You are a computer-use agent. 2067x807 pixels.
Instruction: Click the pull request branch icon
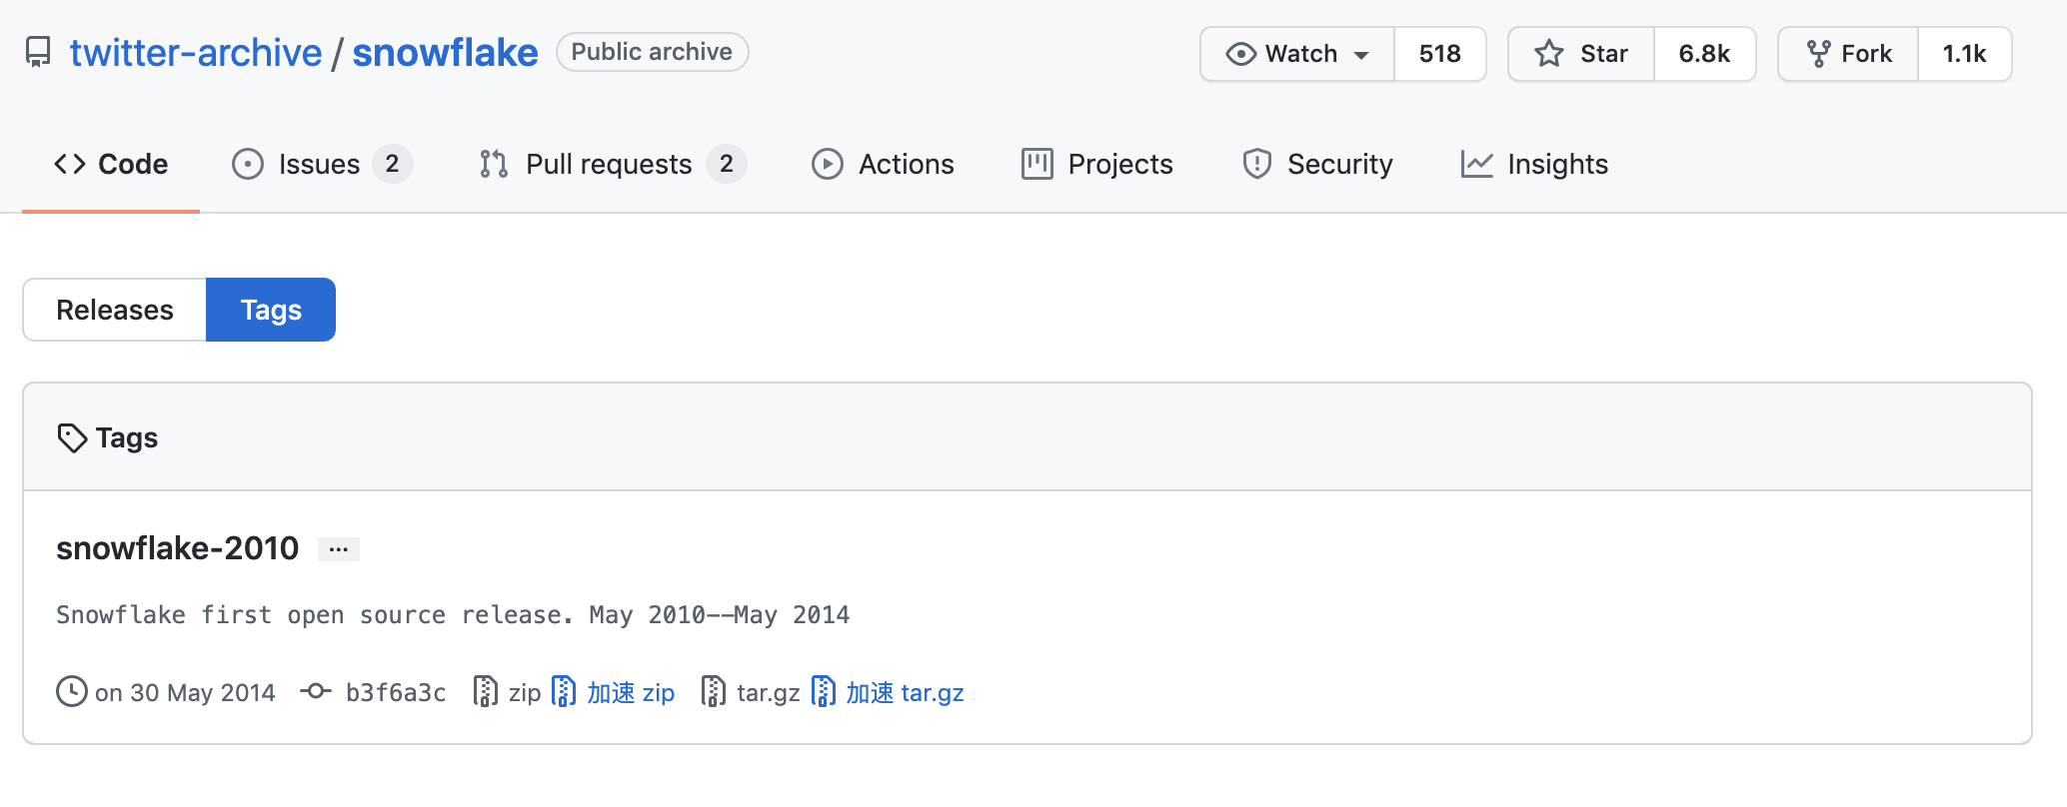pyautogui.click(x=494, y=164)
